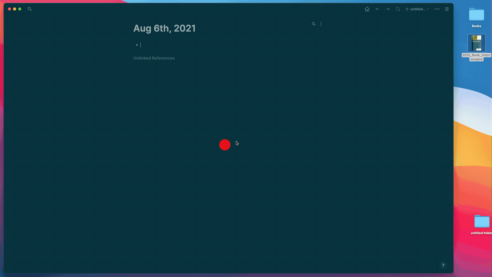Screen dimensions: 492x277
Task: Open the untitled graph dropdown
Action: pyautogui.click(x=417, y=9)
